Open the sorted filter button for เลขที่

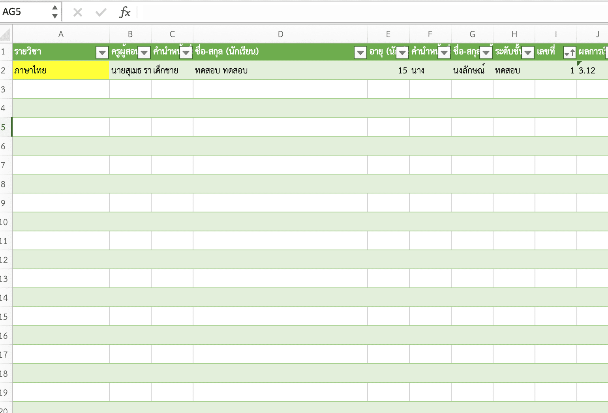coord(569,52)
